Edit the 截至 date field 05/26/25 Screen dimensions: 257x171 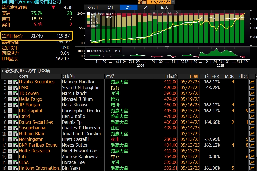pos(159,2)
